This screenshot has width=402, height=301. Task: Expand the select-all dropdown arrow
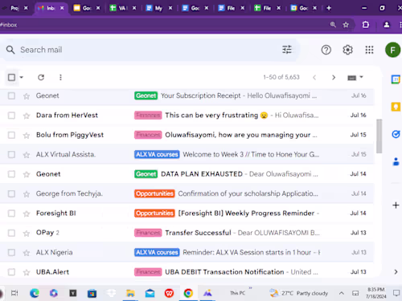22,77
